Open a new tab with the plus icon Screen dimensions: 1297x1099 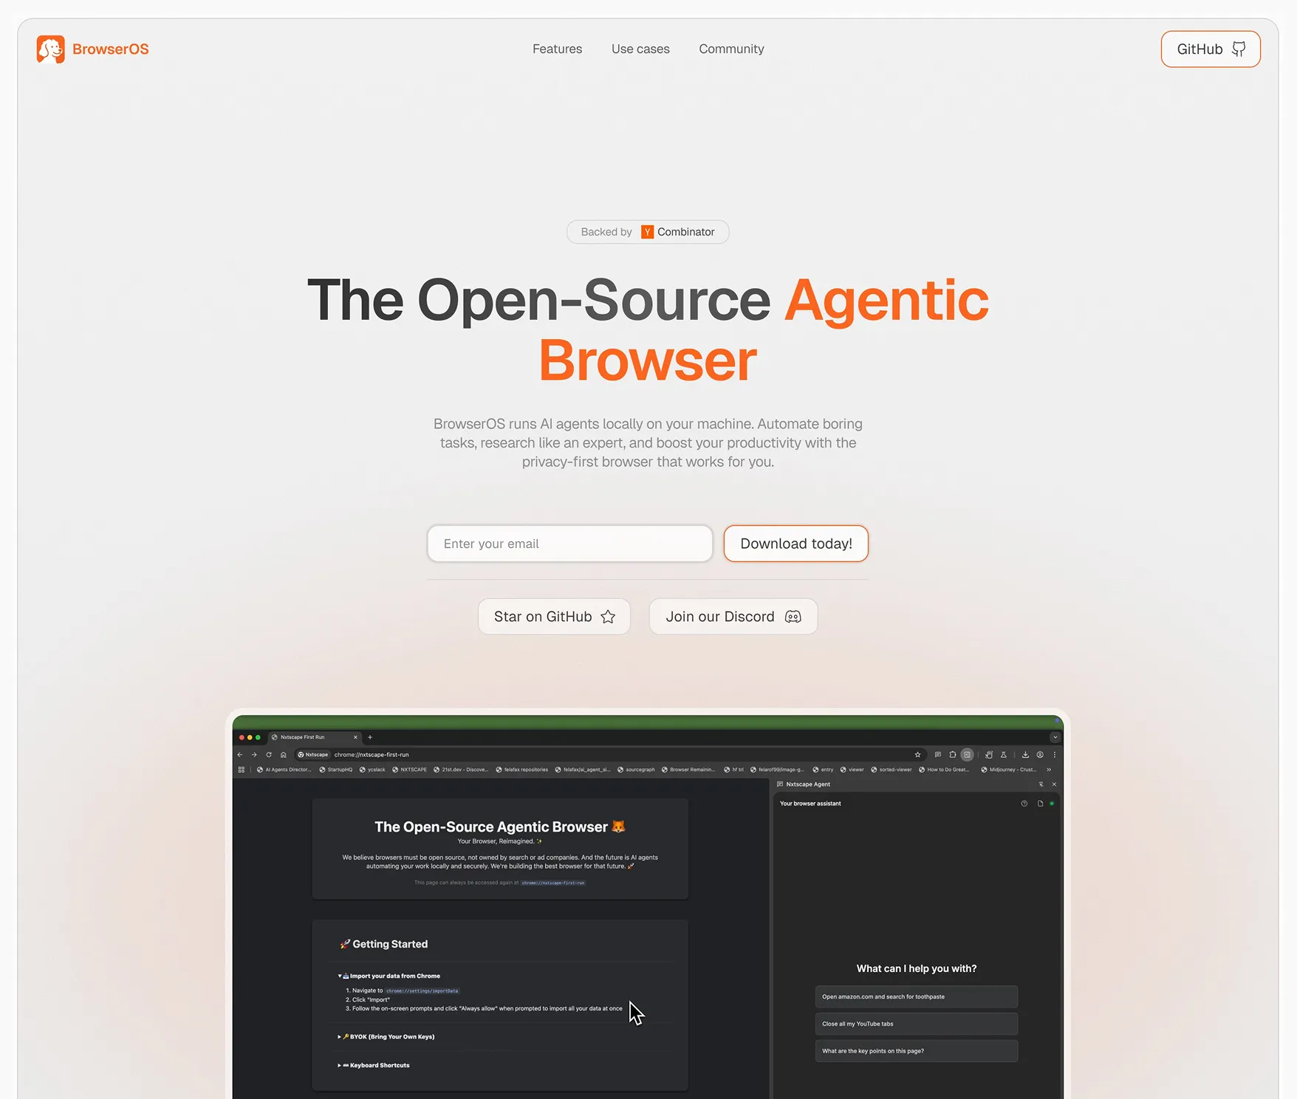pyautogui.click(x=370, y=737)
